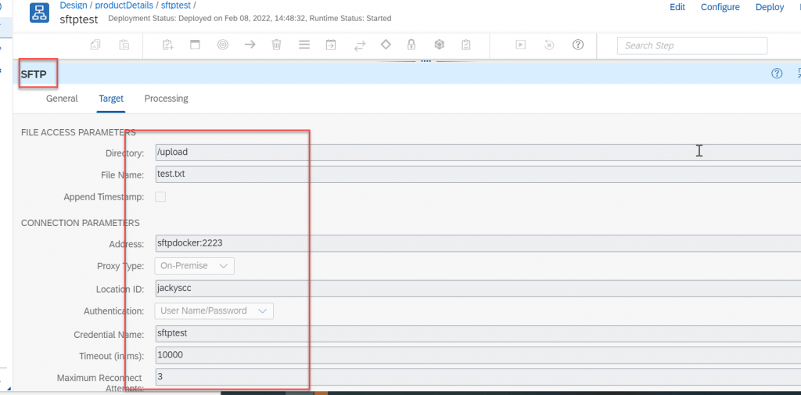Click the three-lines menu toolbar icon
Viewport: 801px width, 395px height.
point(304,45)
